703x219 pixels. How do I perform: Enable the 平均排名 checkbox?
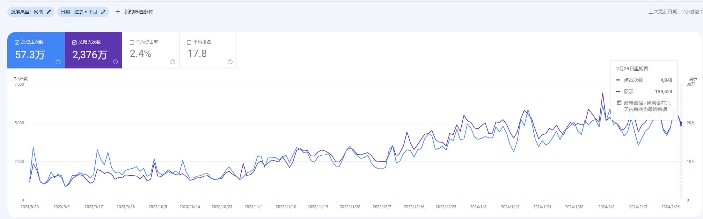click(189, 42)
